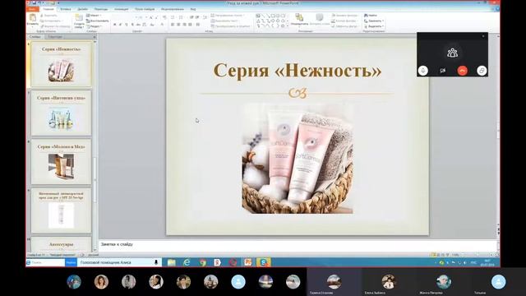Align text left in Paragraph group
This screenshot has width=526, height=296.
point(173,25)
